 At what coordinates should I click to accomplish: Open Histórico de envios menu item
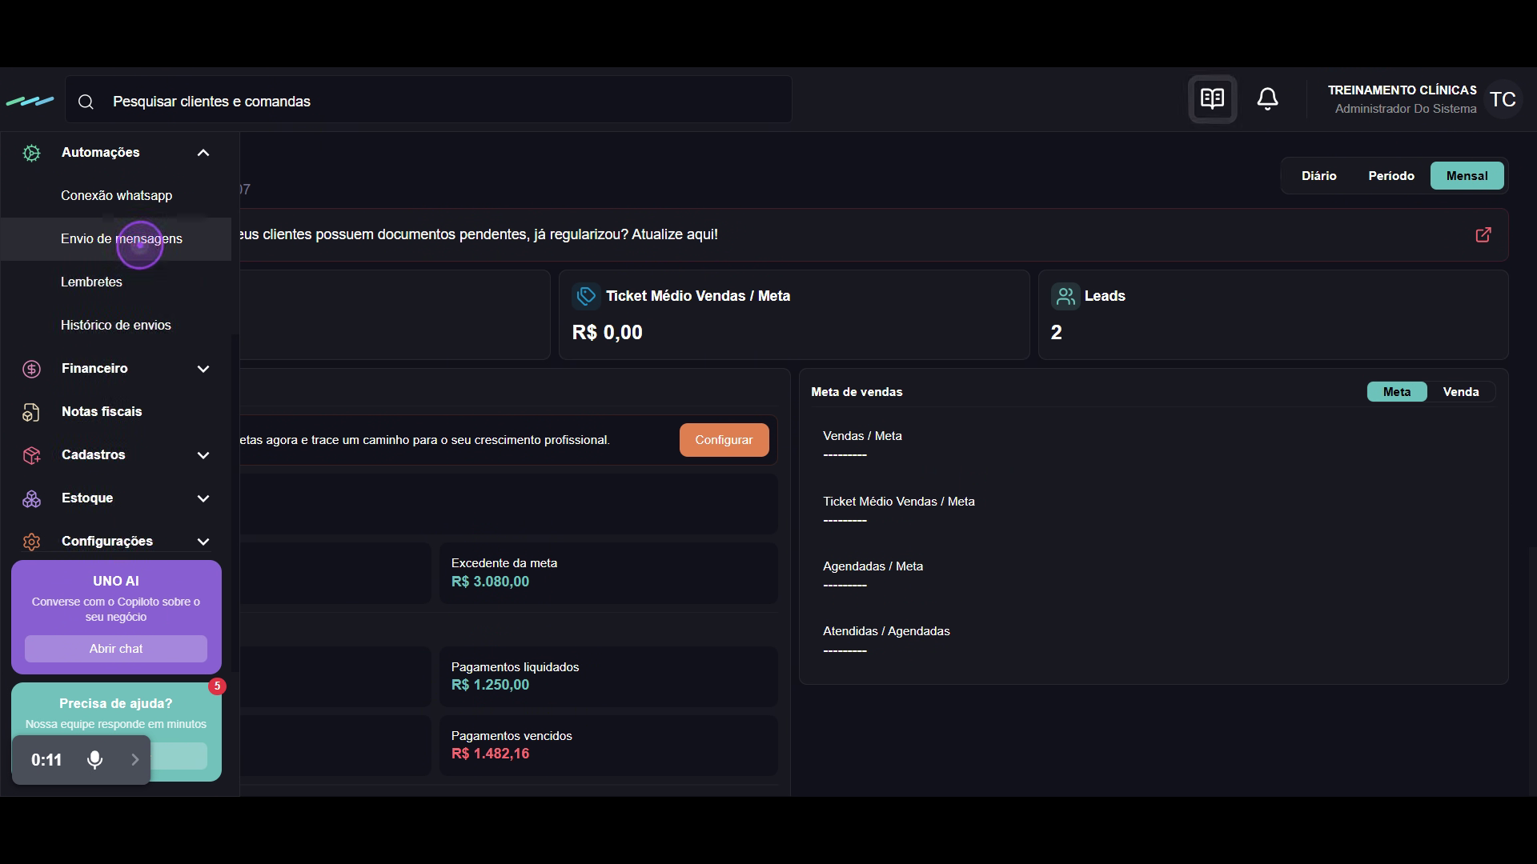(x=116, y=326)
